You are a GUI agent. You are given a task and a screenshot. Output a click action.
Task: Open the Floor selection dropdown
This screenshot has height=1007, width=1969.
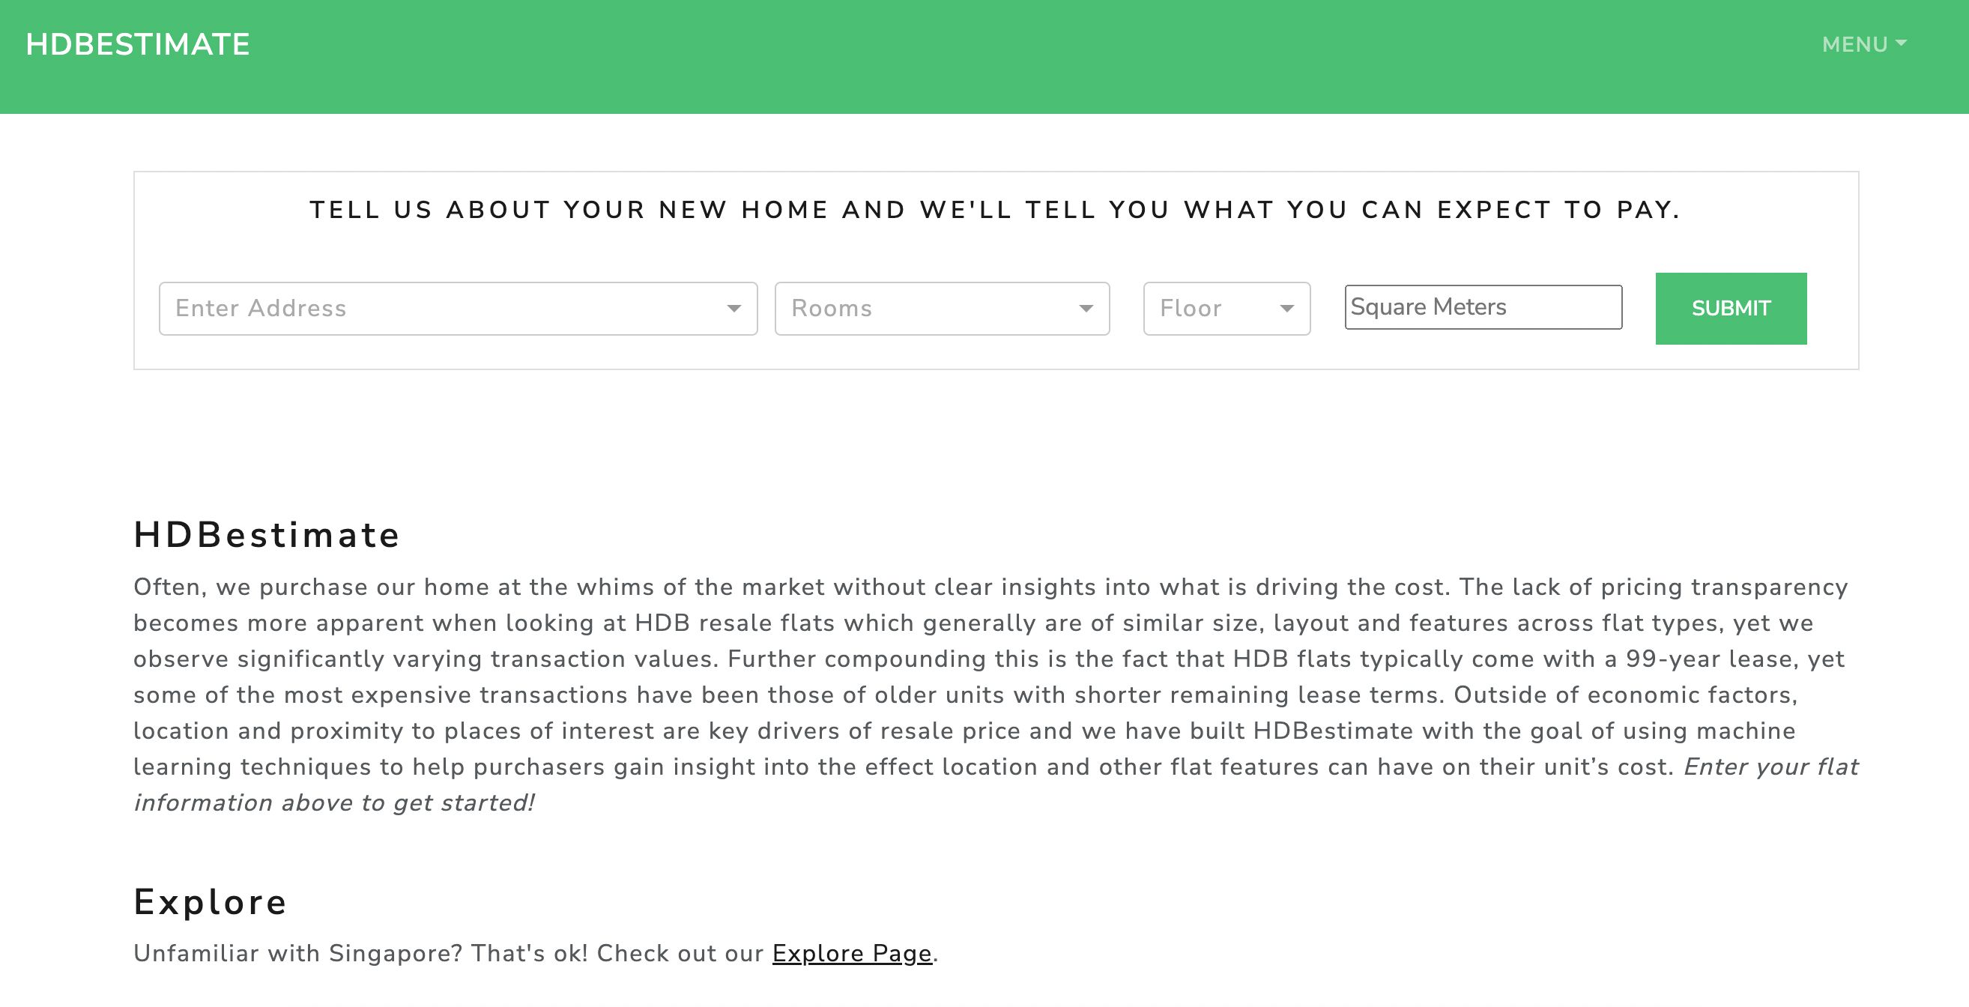point(1208,308)
